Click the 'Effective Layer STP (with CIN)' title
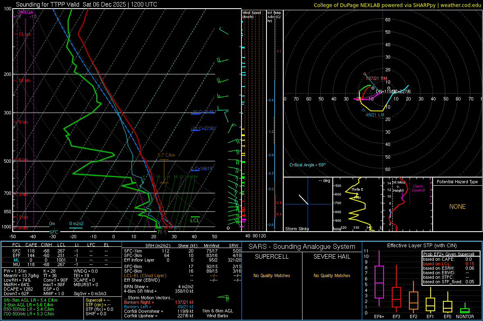The image size is (483, 321). click(x=422, y=246)
